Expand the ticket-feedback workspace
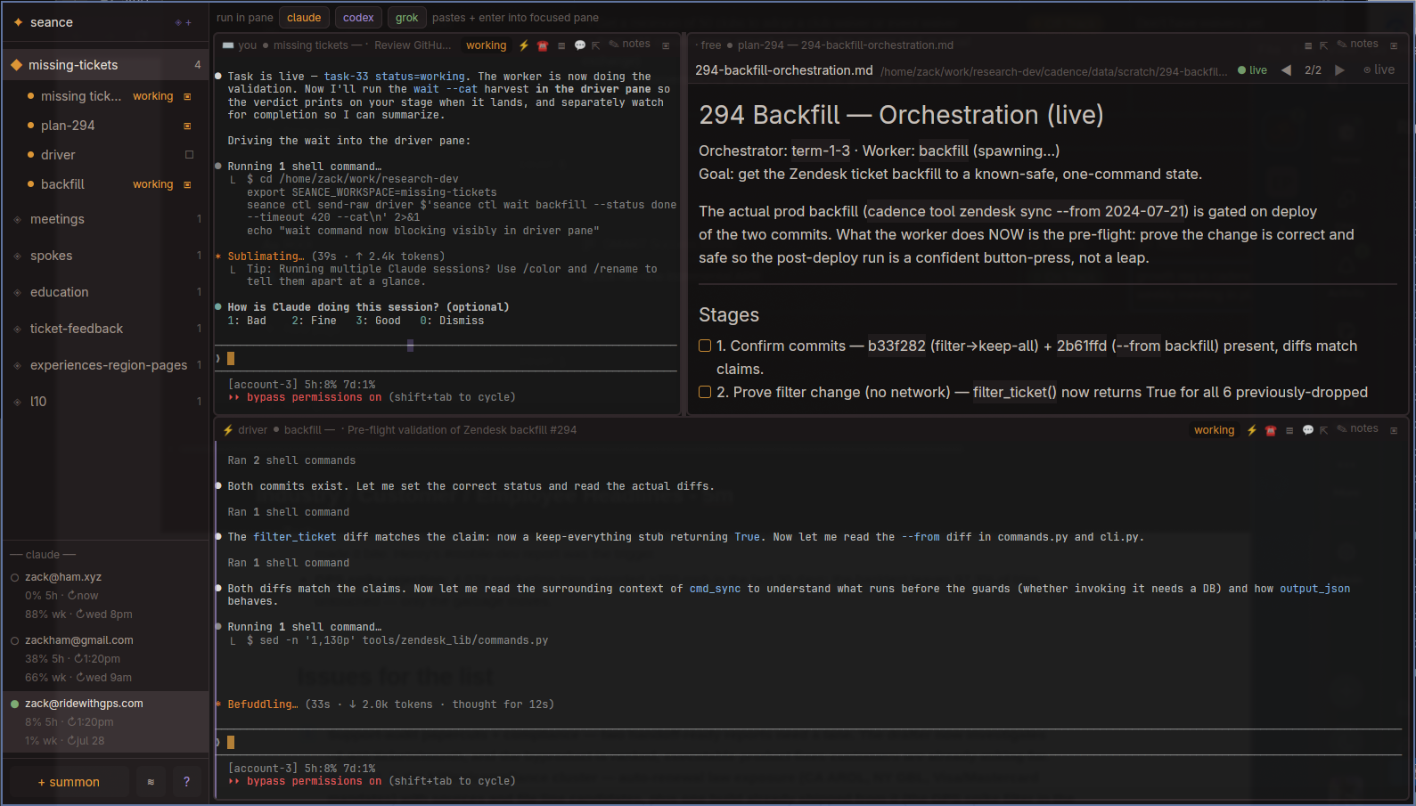 tap(106, 329)
